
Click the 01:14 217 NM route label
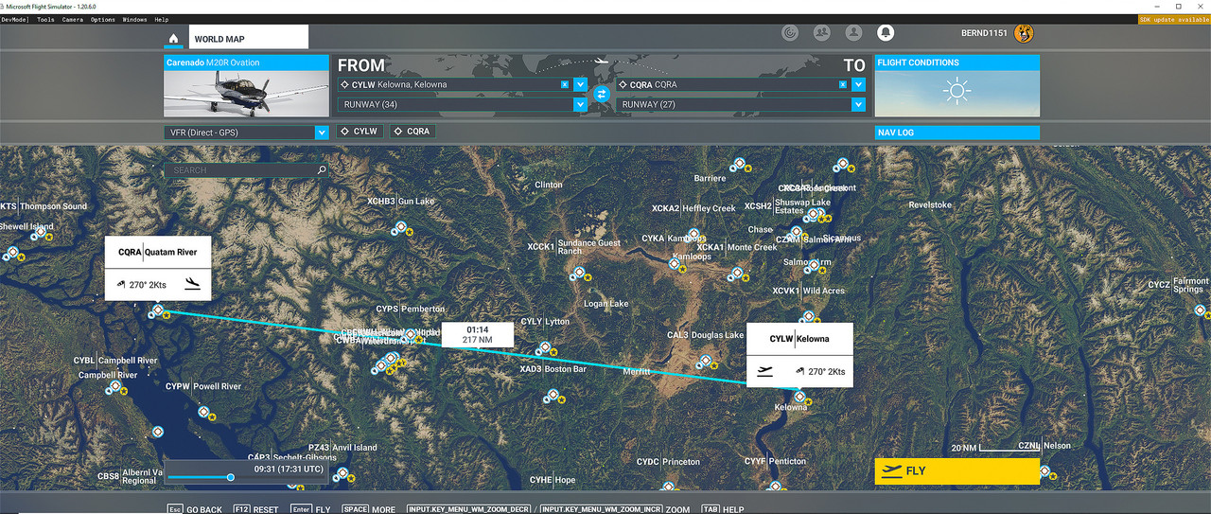pyautogui.click(x=477, y=334)
